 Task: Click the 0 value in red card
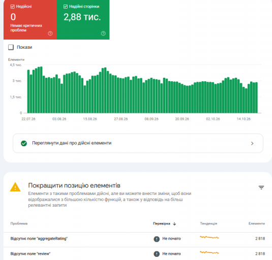click(x=13, y=17)
